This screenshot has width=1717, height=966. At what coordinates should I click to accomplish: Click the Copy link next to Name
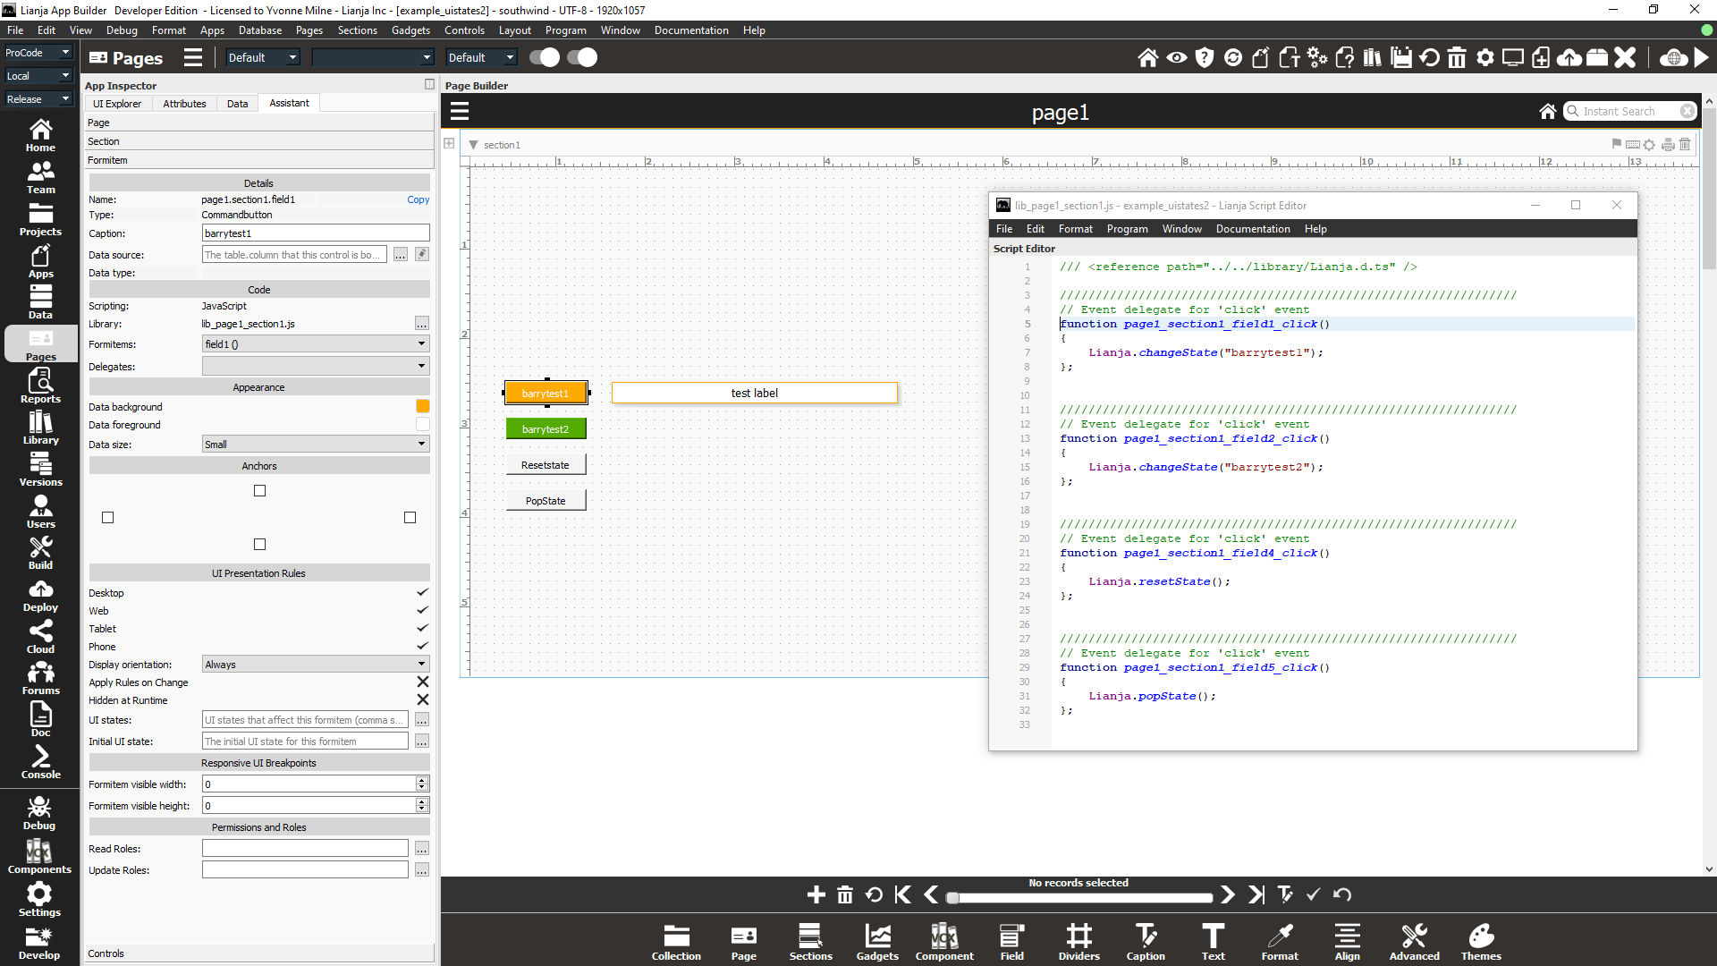(418, 199)
